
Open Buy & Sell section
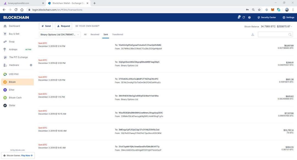pos(14,34)
